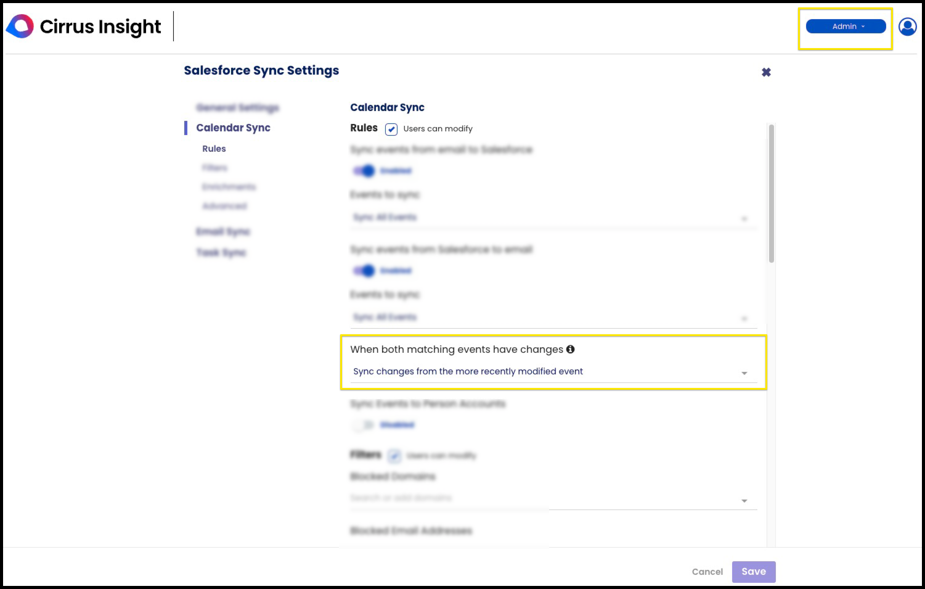This screenshot has width=925, height=589.
Task: Open the 'Sync changes from the more recently modified event' dropdown
Action: [x=553, y=372]
